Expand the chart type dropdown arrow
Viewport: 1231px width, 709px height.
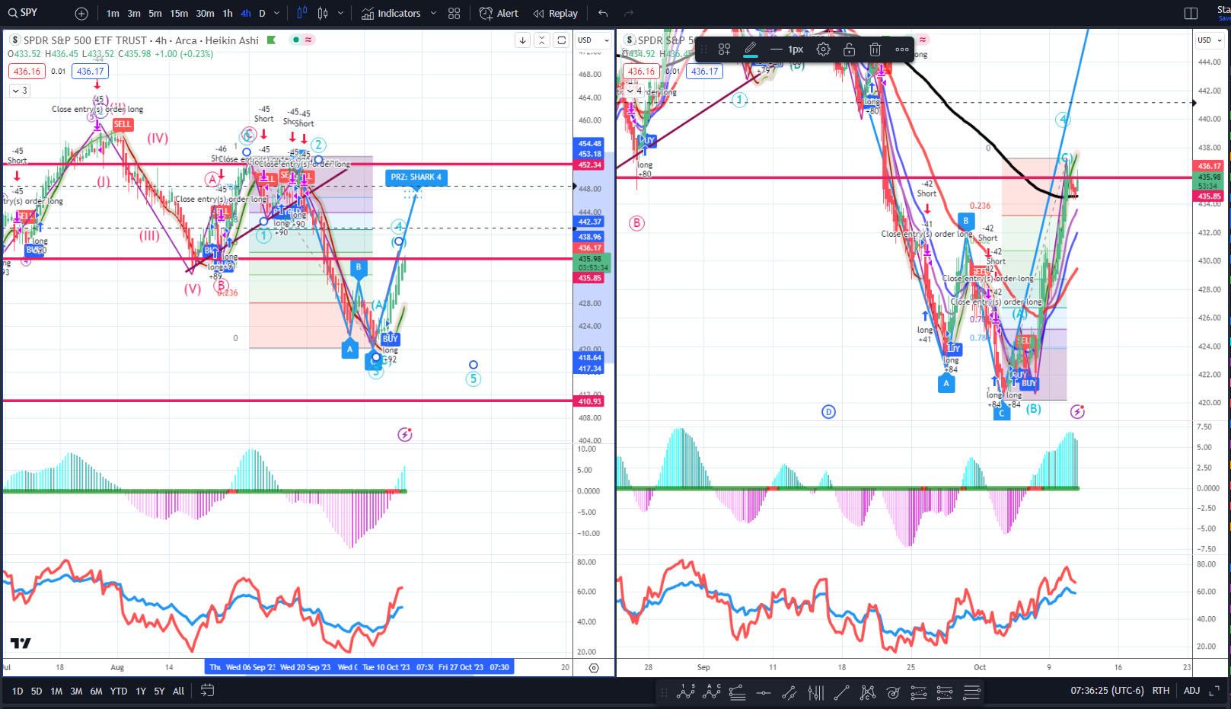pos(340,13)
